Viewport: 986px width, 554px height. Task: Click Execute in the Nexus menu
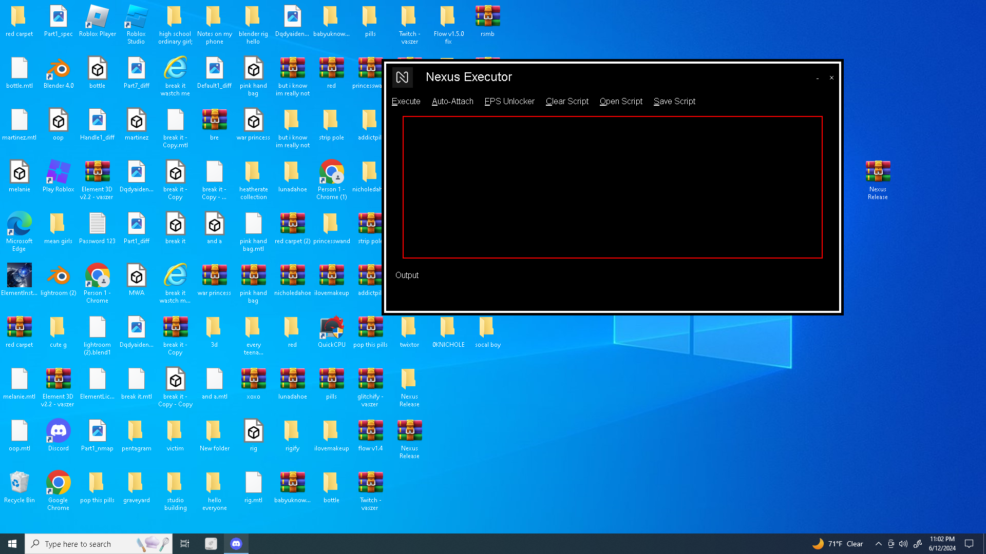[x=406, y=102]
